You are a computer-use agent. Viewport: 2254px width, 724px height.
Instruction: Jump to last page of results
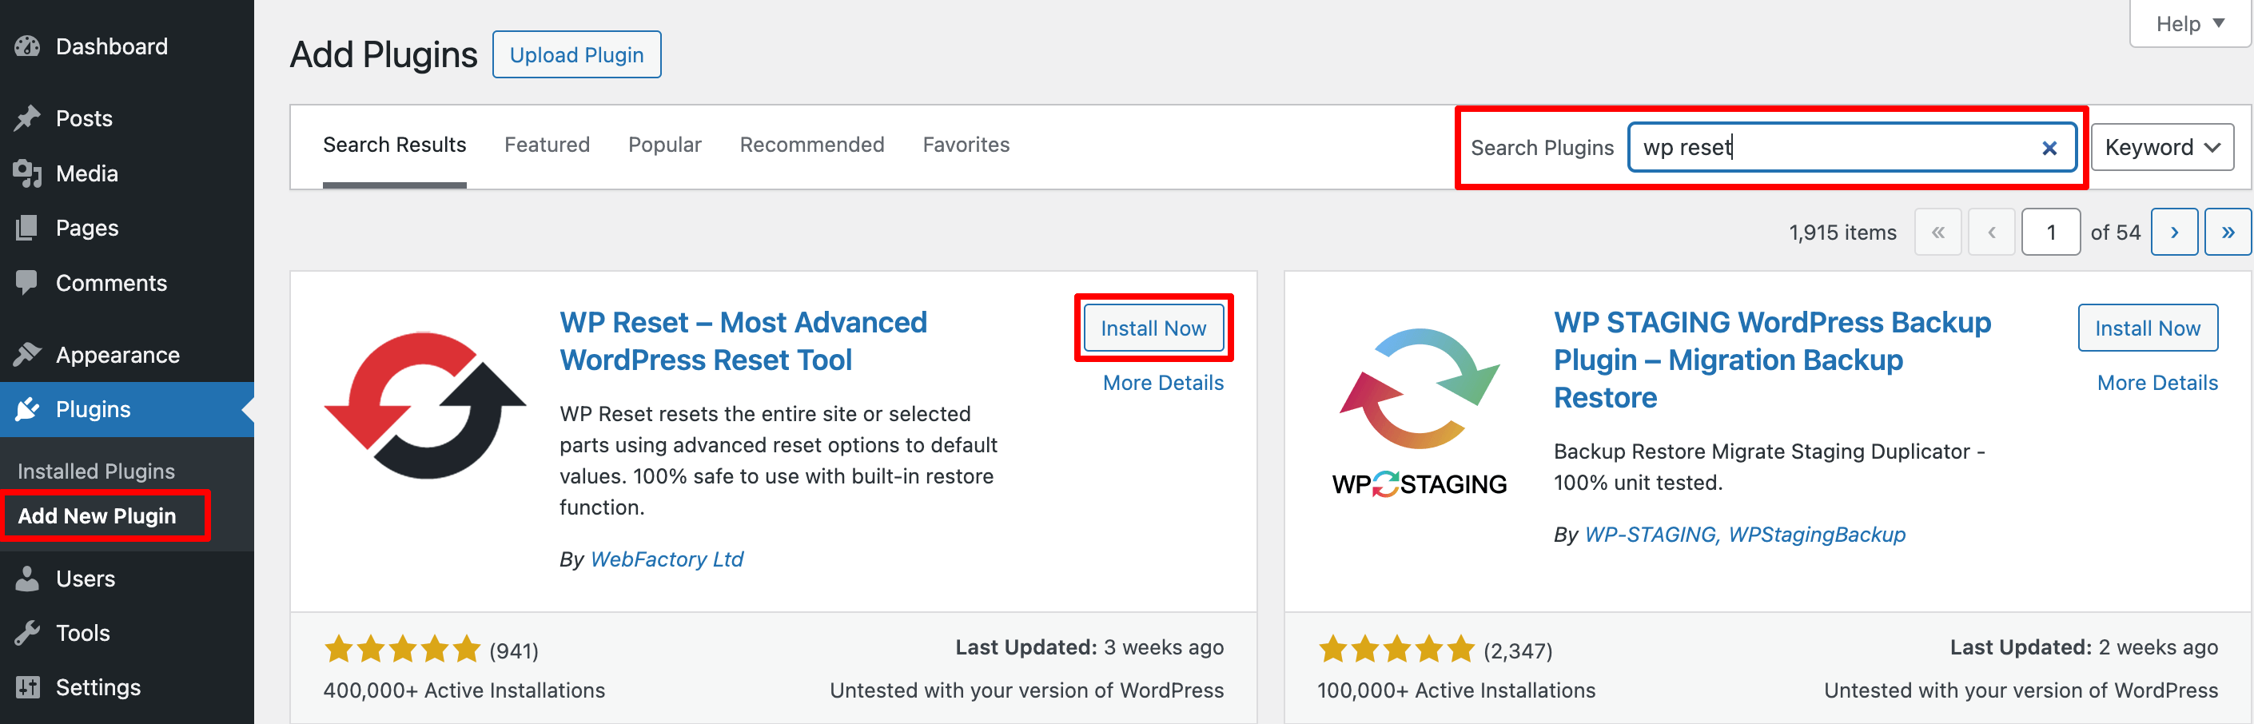pos(2227,233)
